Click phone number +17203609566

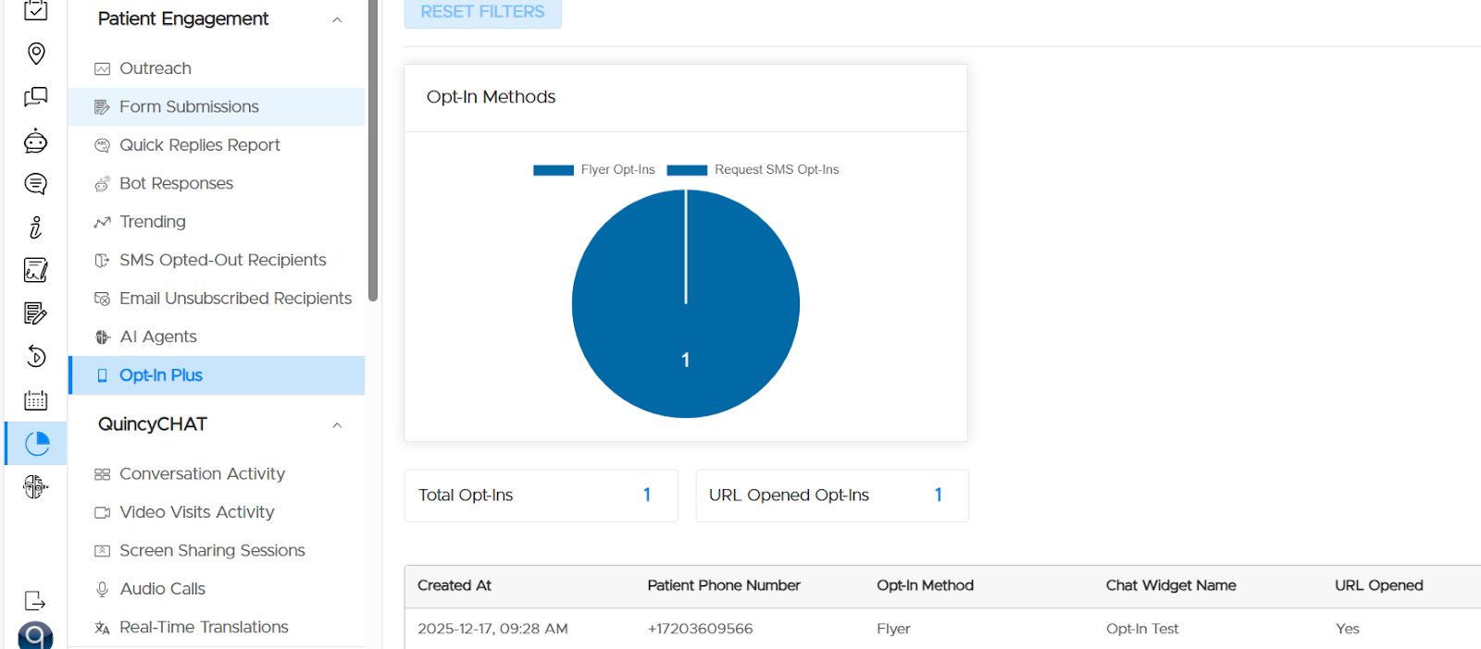[x=701, y=630]
